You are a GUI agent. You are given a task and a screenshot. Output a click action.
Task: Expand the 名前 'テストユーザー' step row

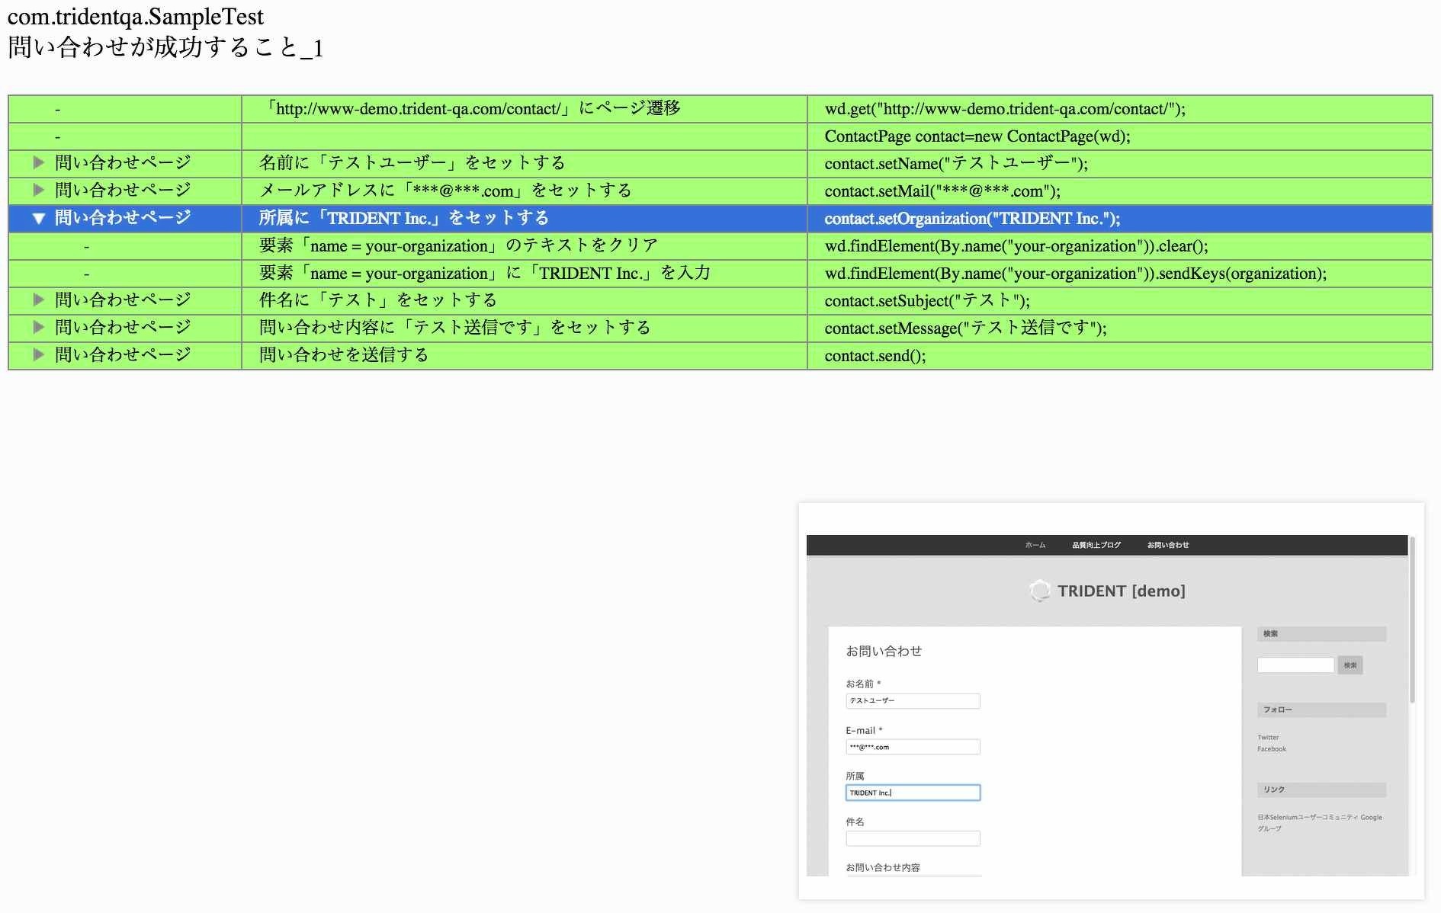pos(39,163)
